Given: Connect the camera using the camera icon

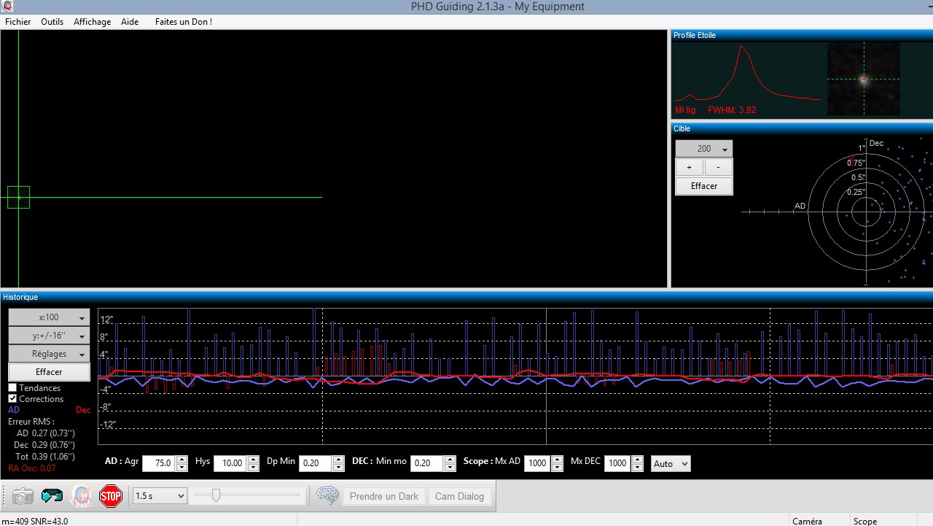Looking at the screenshot, I should pyautogui.click(x=22, y=496).
